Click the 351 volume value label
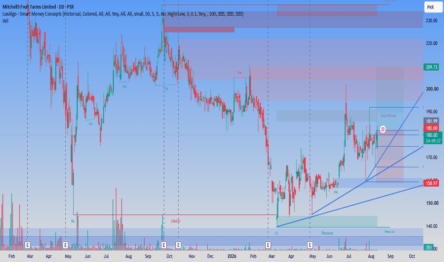Viewport: 444px width, 262px height. pyautogui.click(x=429, y=248)
